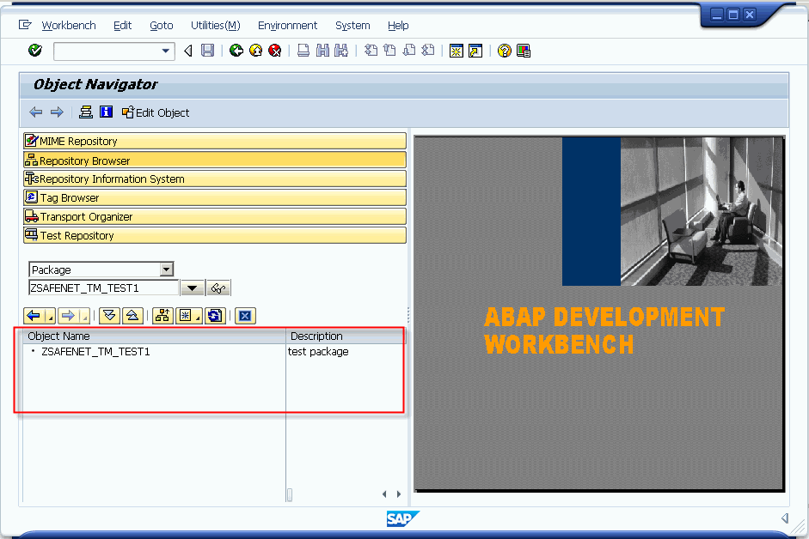Click the stacked-lines icon beside the forward arrow
The width and height of the screenshot is (809, 539).
[86, 112]
